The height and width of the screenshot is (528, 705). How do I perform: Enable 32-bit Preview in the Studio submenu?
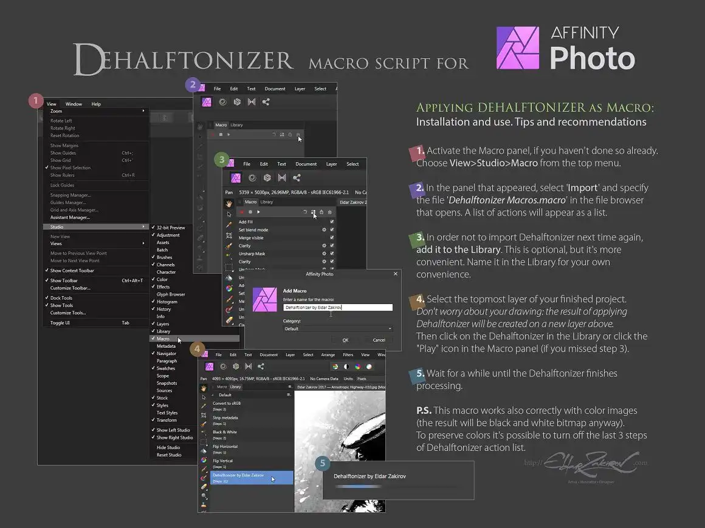(x=171, y=226)
